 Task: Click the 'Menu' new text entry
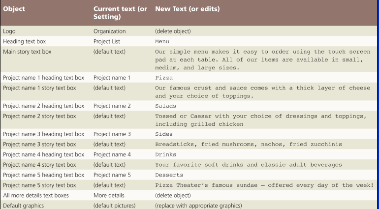[x=162, y=42]
